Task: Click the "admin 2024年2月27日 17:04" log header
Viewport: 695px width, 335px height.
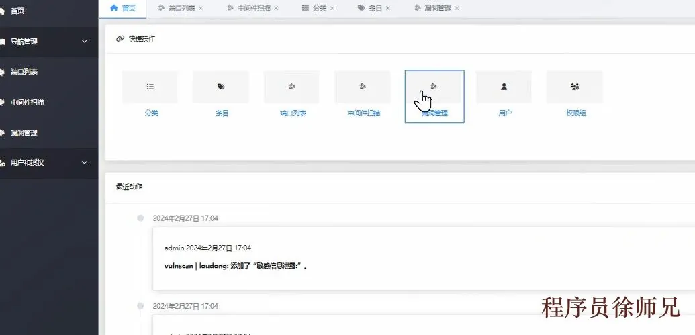Action: (x=207, y=248)
